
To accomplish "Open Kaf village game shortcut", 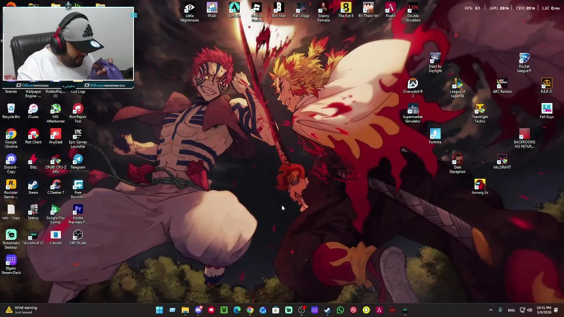I will tap(301, 10).
